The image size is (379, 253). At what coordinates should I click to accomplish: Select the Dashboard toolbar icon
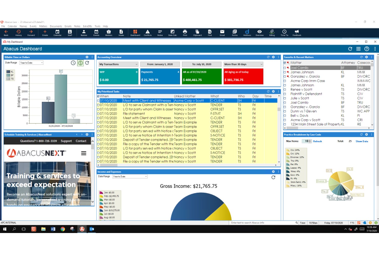click(x=135, y=33)
